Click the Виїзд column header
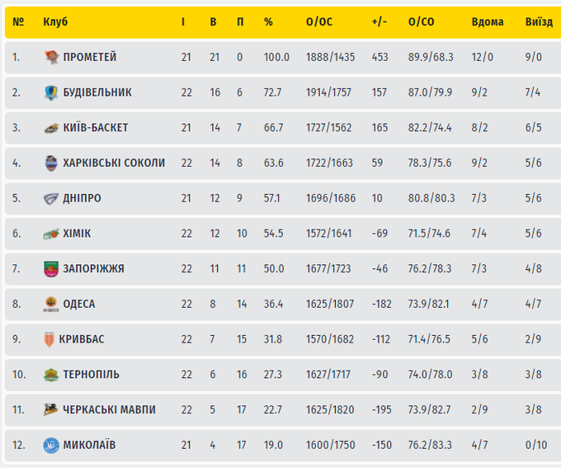The height and width of the screenshot is (468, 561). tap(539, 21)
